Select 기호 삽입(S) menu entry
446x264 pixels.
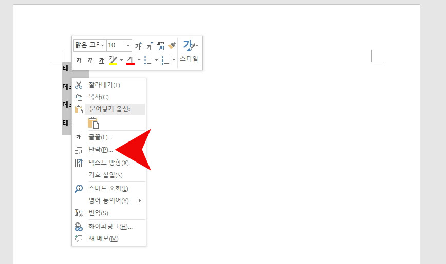point(109,175)
